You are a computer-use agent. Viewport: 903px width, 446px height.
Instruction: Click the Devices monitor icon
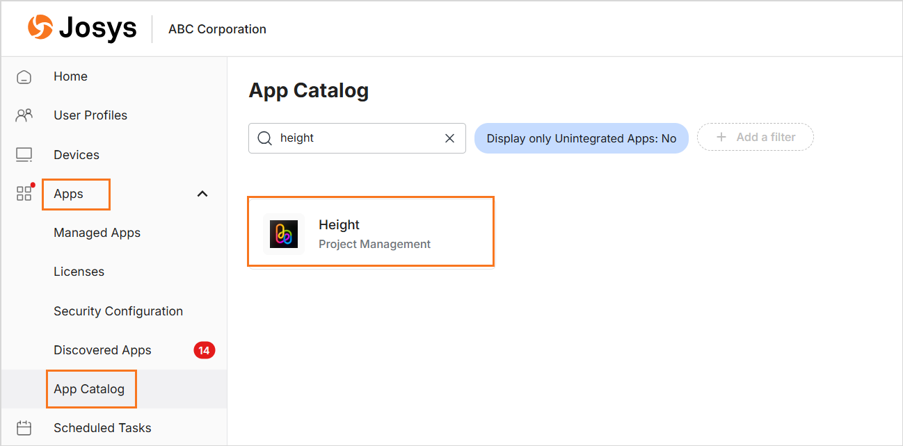point(24,155)
